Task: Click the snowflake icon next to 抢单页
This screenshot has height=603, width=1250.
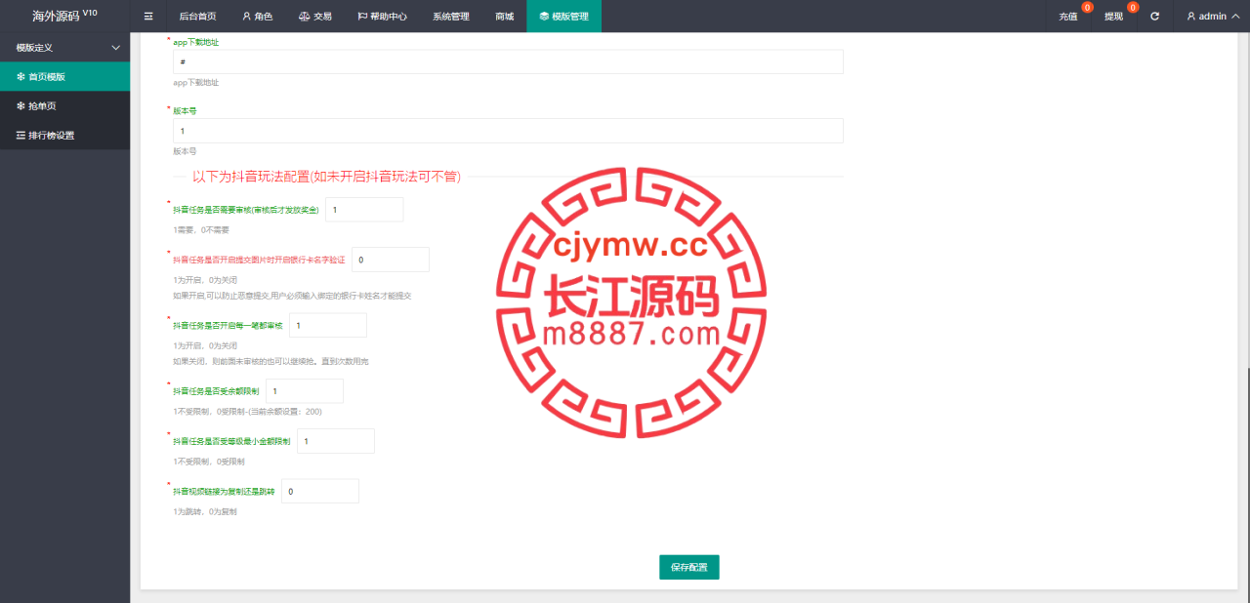Action: click(x=21, y=105)
